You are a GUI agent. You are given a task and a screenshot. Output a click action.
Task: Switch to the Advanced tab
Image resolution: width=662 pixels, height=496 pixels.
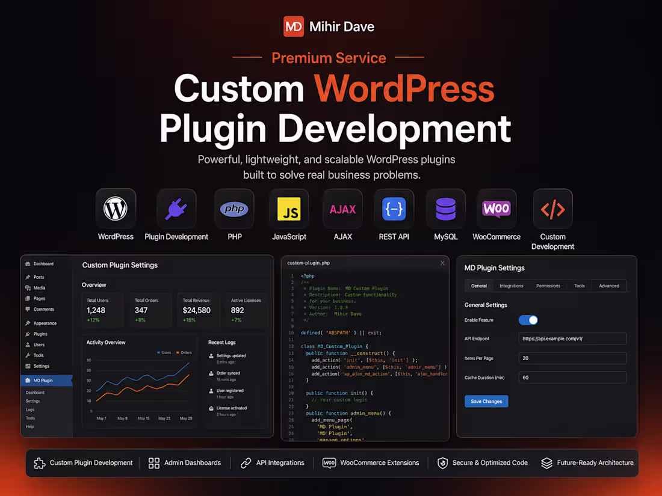[x=609, y=286]
